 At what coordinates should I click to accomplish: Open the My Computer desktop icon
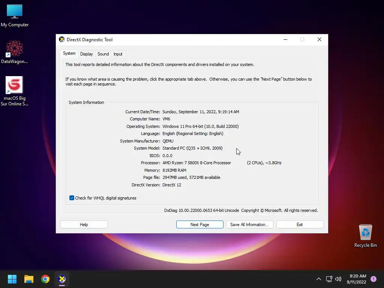click(x=15, y=15)
